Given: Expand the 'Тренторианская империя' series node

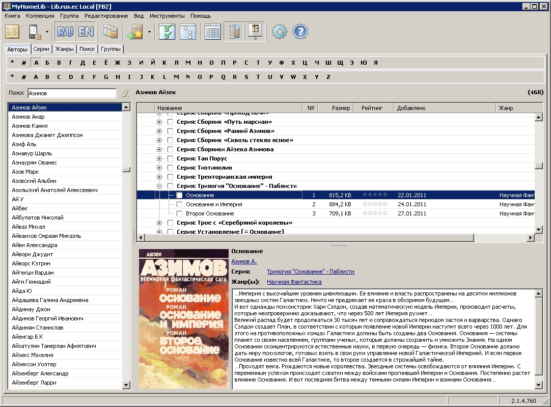Looking at the screenshot, I should 159,177.
